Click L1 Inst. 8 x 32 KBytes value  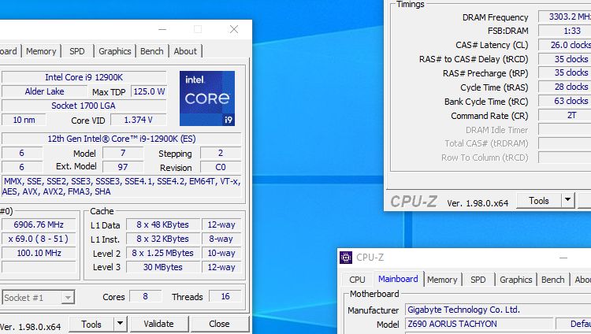[x=163, y=239]
